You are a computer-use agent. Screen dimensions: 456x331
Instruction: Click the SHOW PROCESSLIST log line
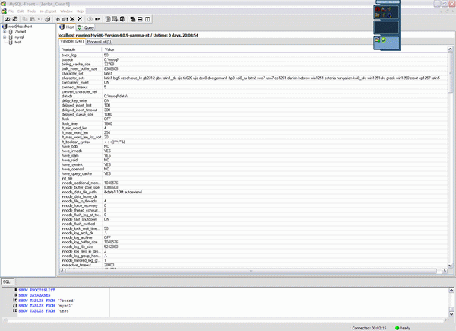36,290
